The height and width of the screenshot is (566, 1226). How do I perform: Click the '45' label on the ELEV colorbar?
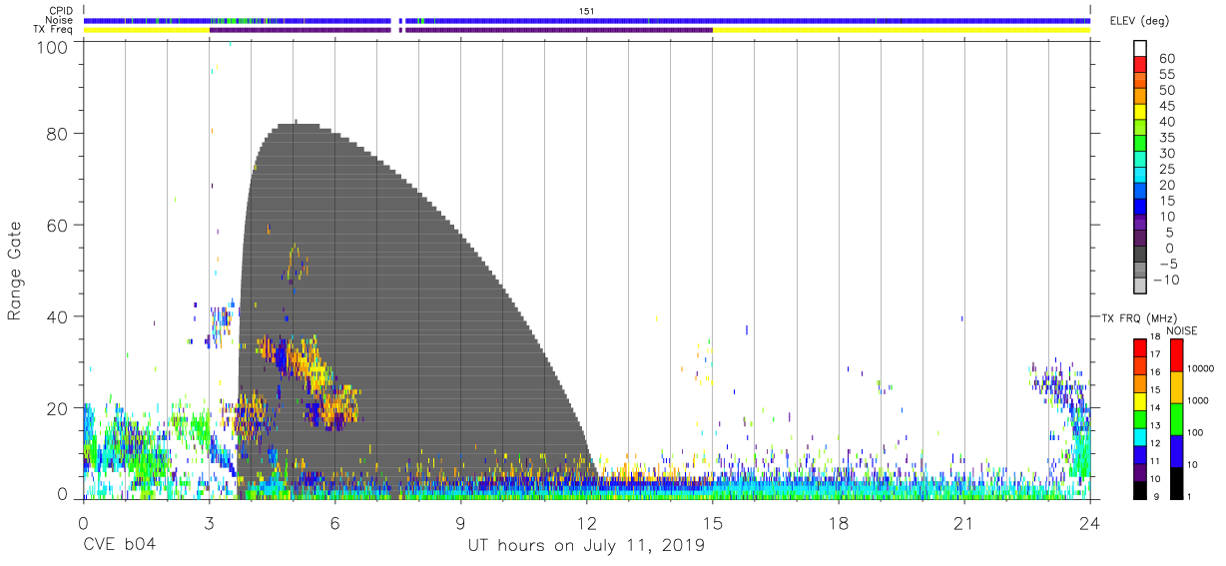pyautogui.click(x=1165, y=107)
